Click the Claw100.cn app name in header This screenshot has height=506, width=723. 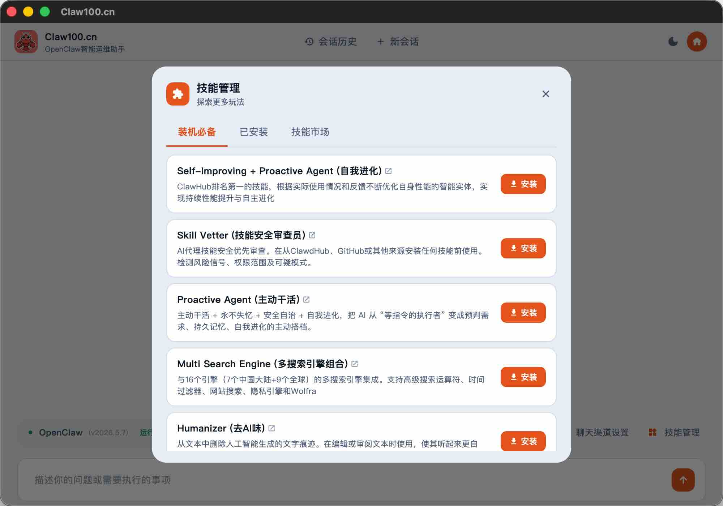(71, 37)
